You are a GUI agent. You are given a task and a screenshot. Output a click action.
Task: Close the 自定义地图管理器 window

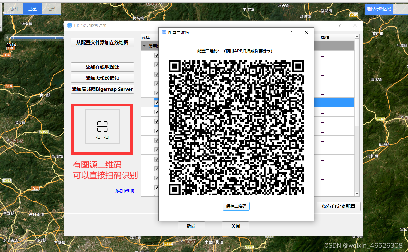click(355, 25)
